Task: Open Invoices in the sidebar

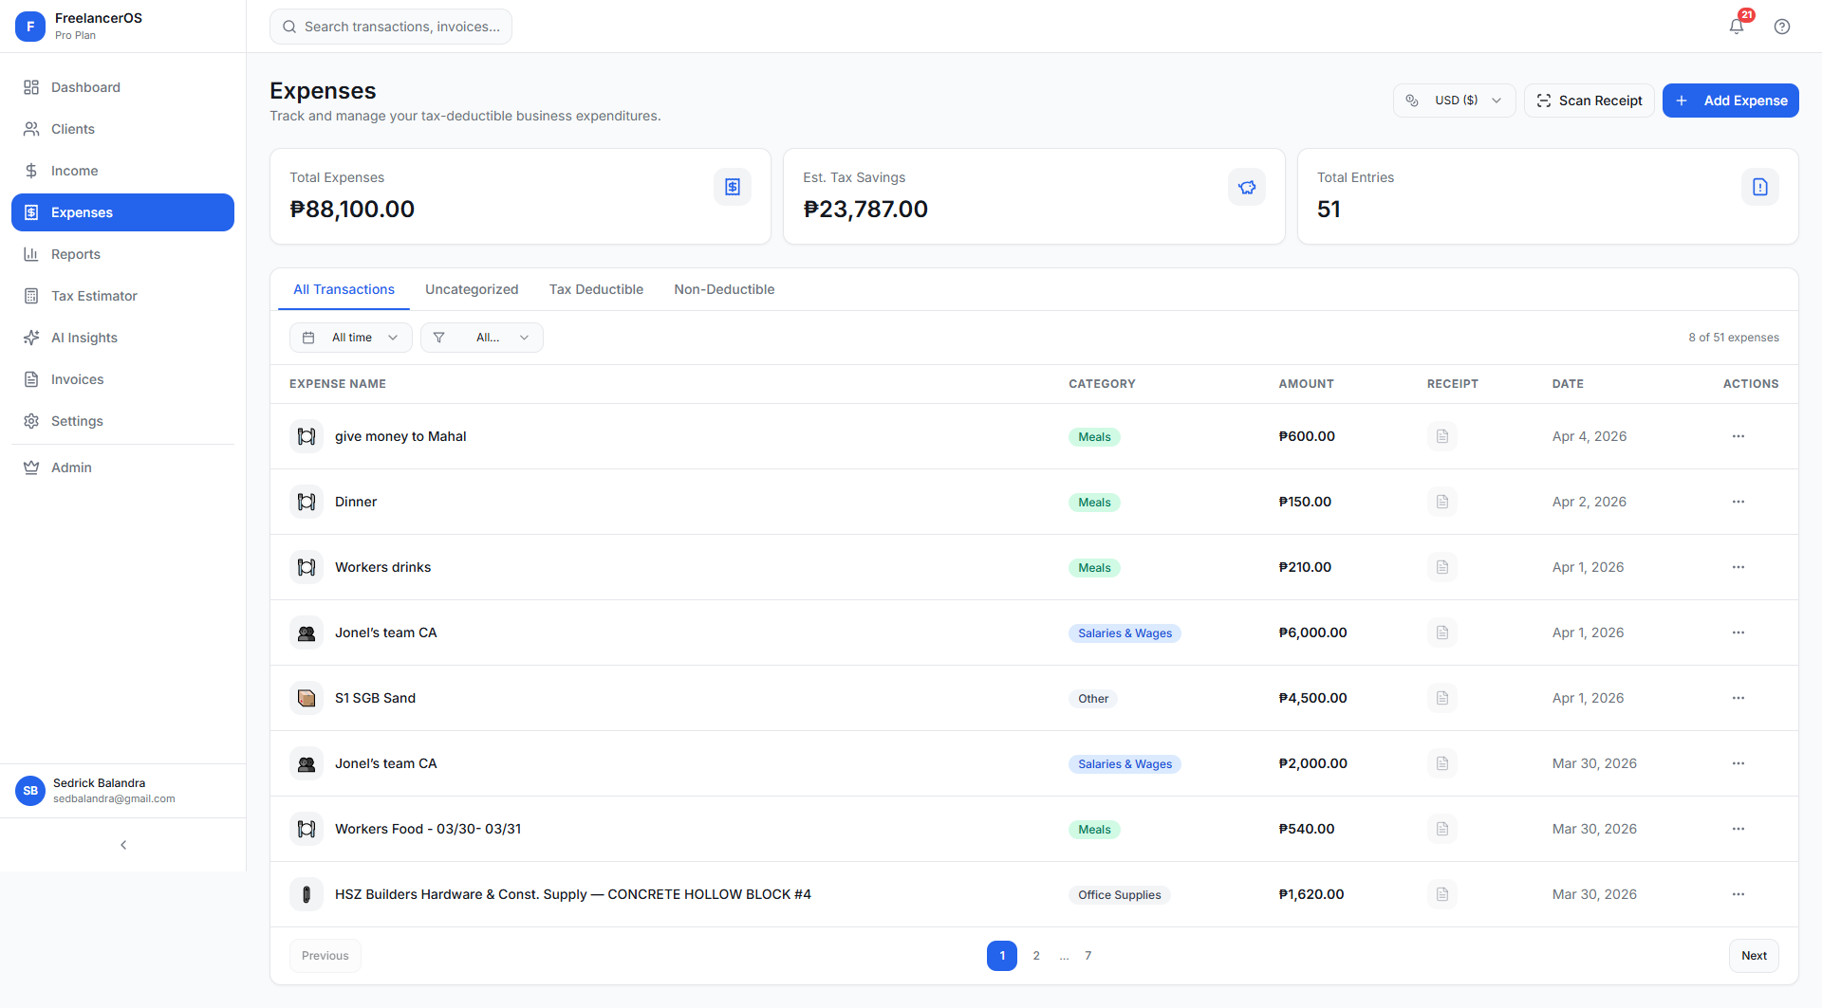Action: [122, 379]
